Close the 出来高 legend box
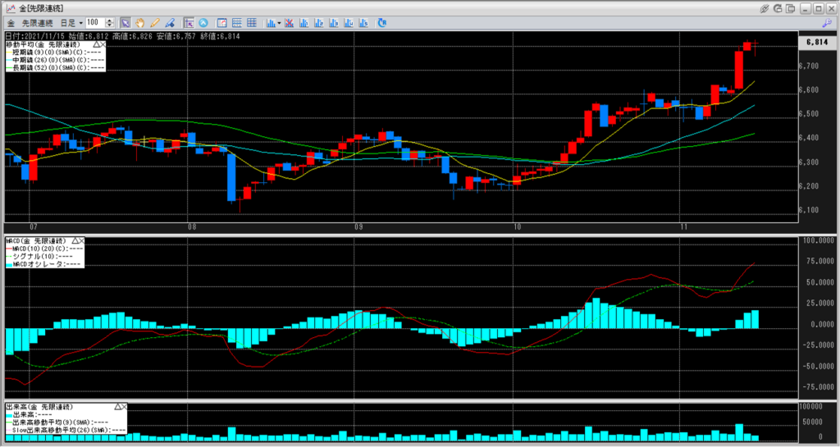This screenshot has width=840, height=447. tap(123, 407)
